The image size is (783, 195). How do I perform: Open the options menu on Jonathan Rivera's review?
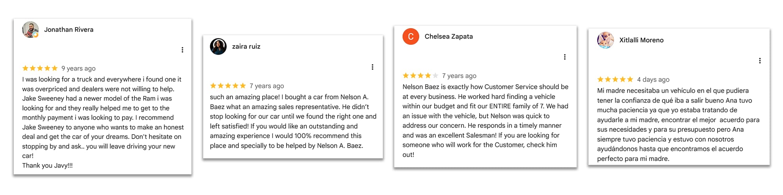182,50
